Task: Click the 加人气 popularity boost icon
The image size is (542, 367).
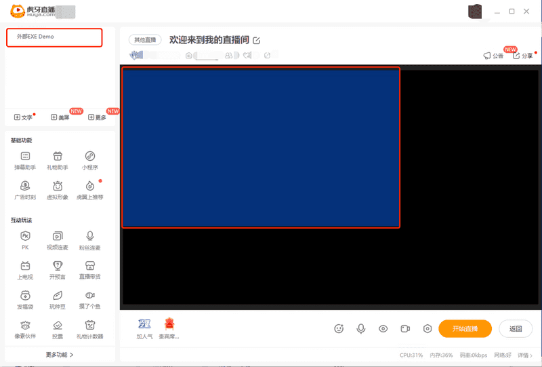Action: coord(144,328)
